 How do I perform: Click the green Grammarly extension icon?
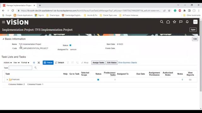175,11
